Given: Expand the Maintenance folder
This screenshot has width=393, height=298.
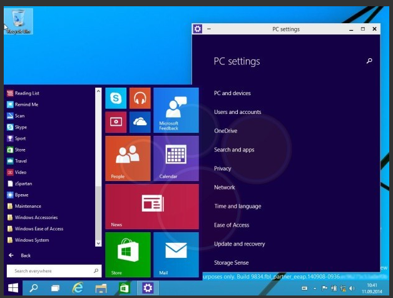Looking at the screenshot, I should (24, 206).
